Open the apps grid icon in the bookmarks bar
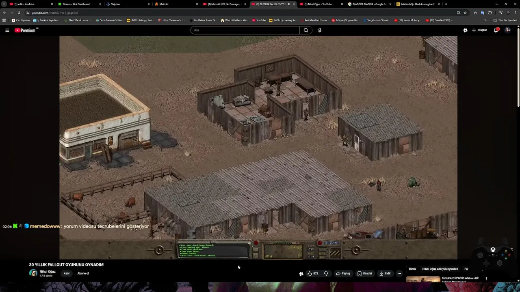Image resolution: width=520 pixels, height=292 pixels. (4, 20)
